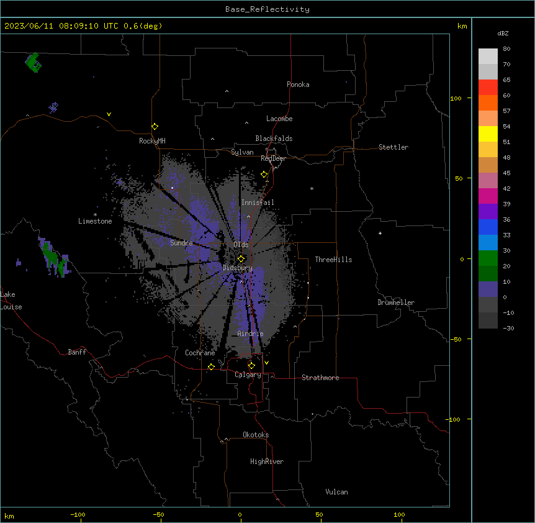Pick the magenta 42 dBZ legend color
The image size is (535, 523).
pos(488,196)
